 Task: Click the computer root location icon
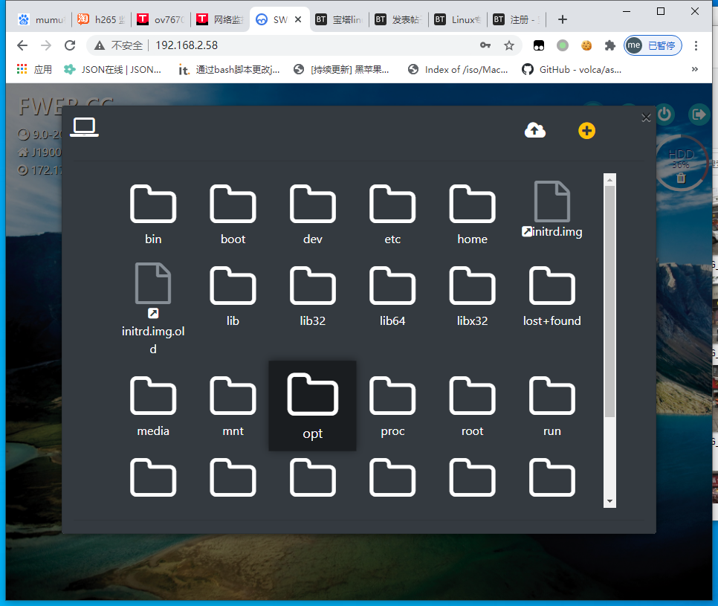[x=85, y=128]
